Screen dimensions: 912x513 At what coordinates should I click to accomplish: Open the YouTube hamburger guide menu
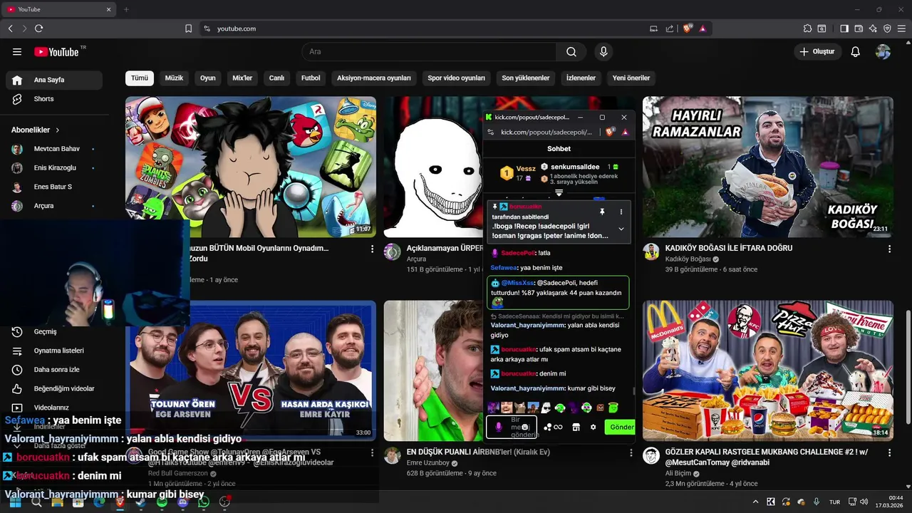pyautogui.click(x=17, y=51)
